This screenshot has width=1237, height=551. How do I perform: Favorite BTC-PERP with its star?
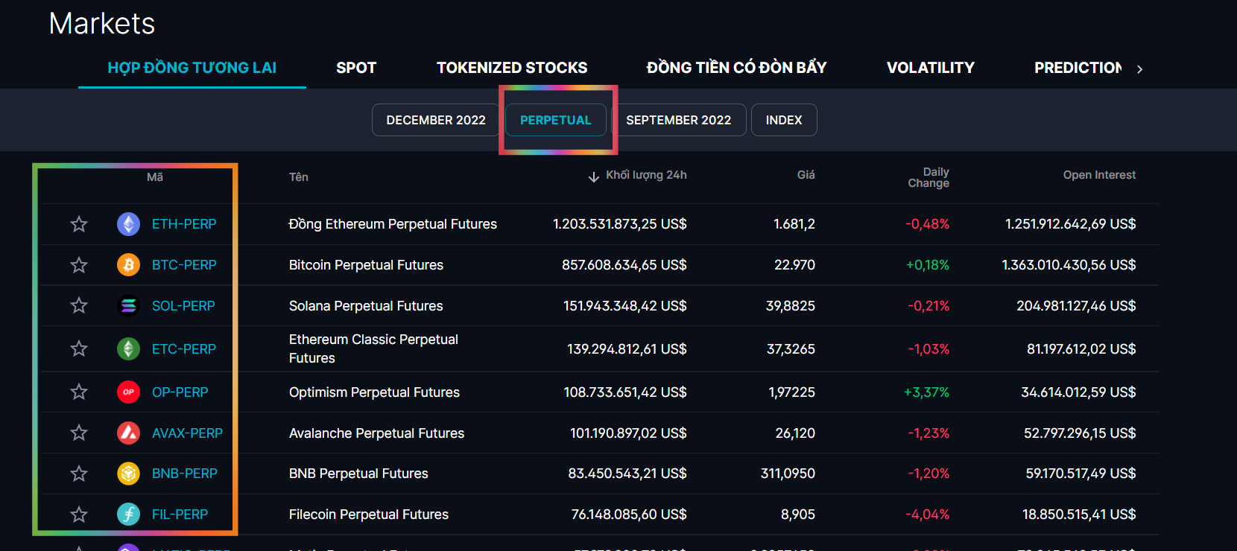(x=79, y=265)
